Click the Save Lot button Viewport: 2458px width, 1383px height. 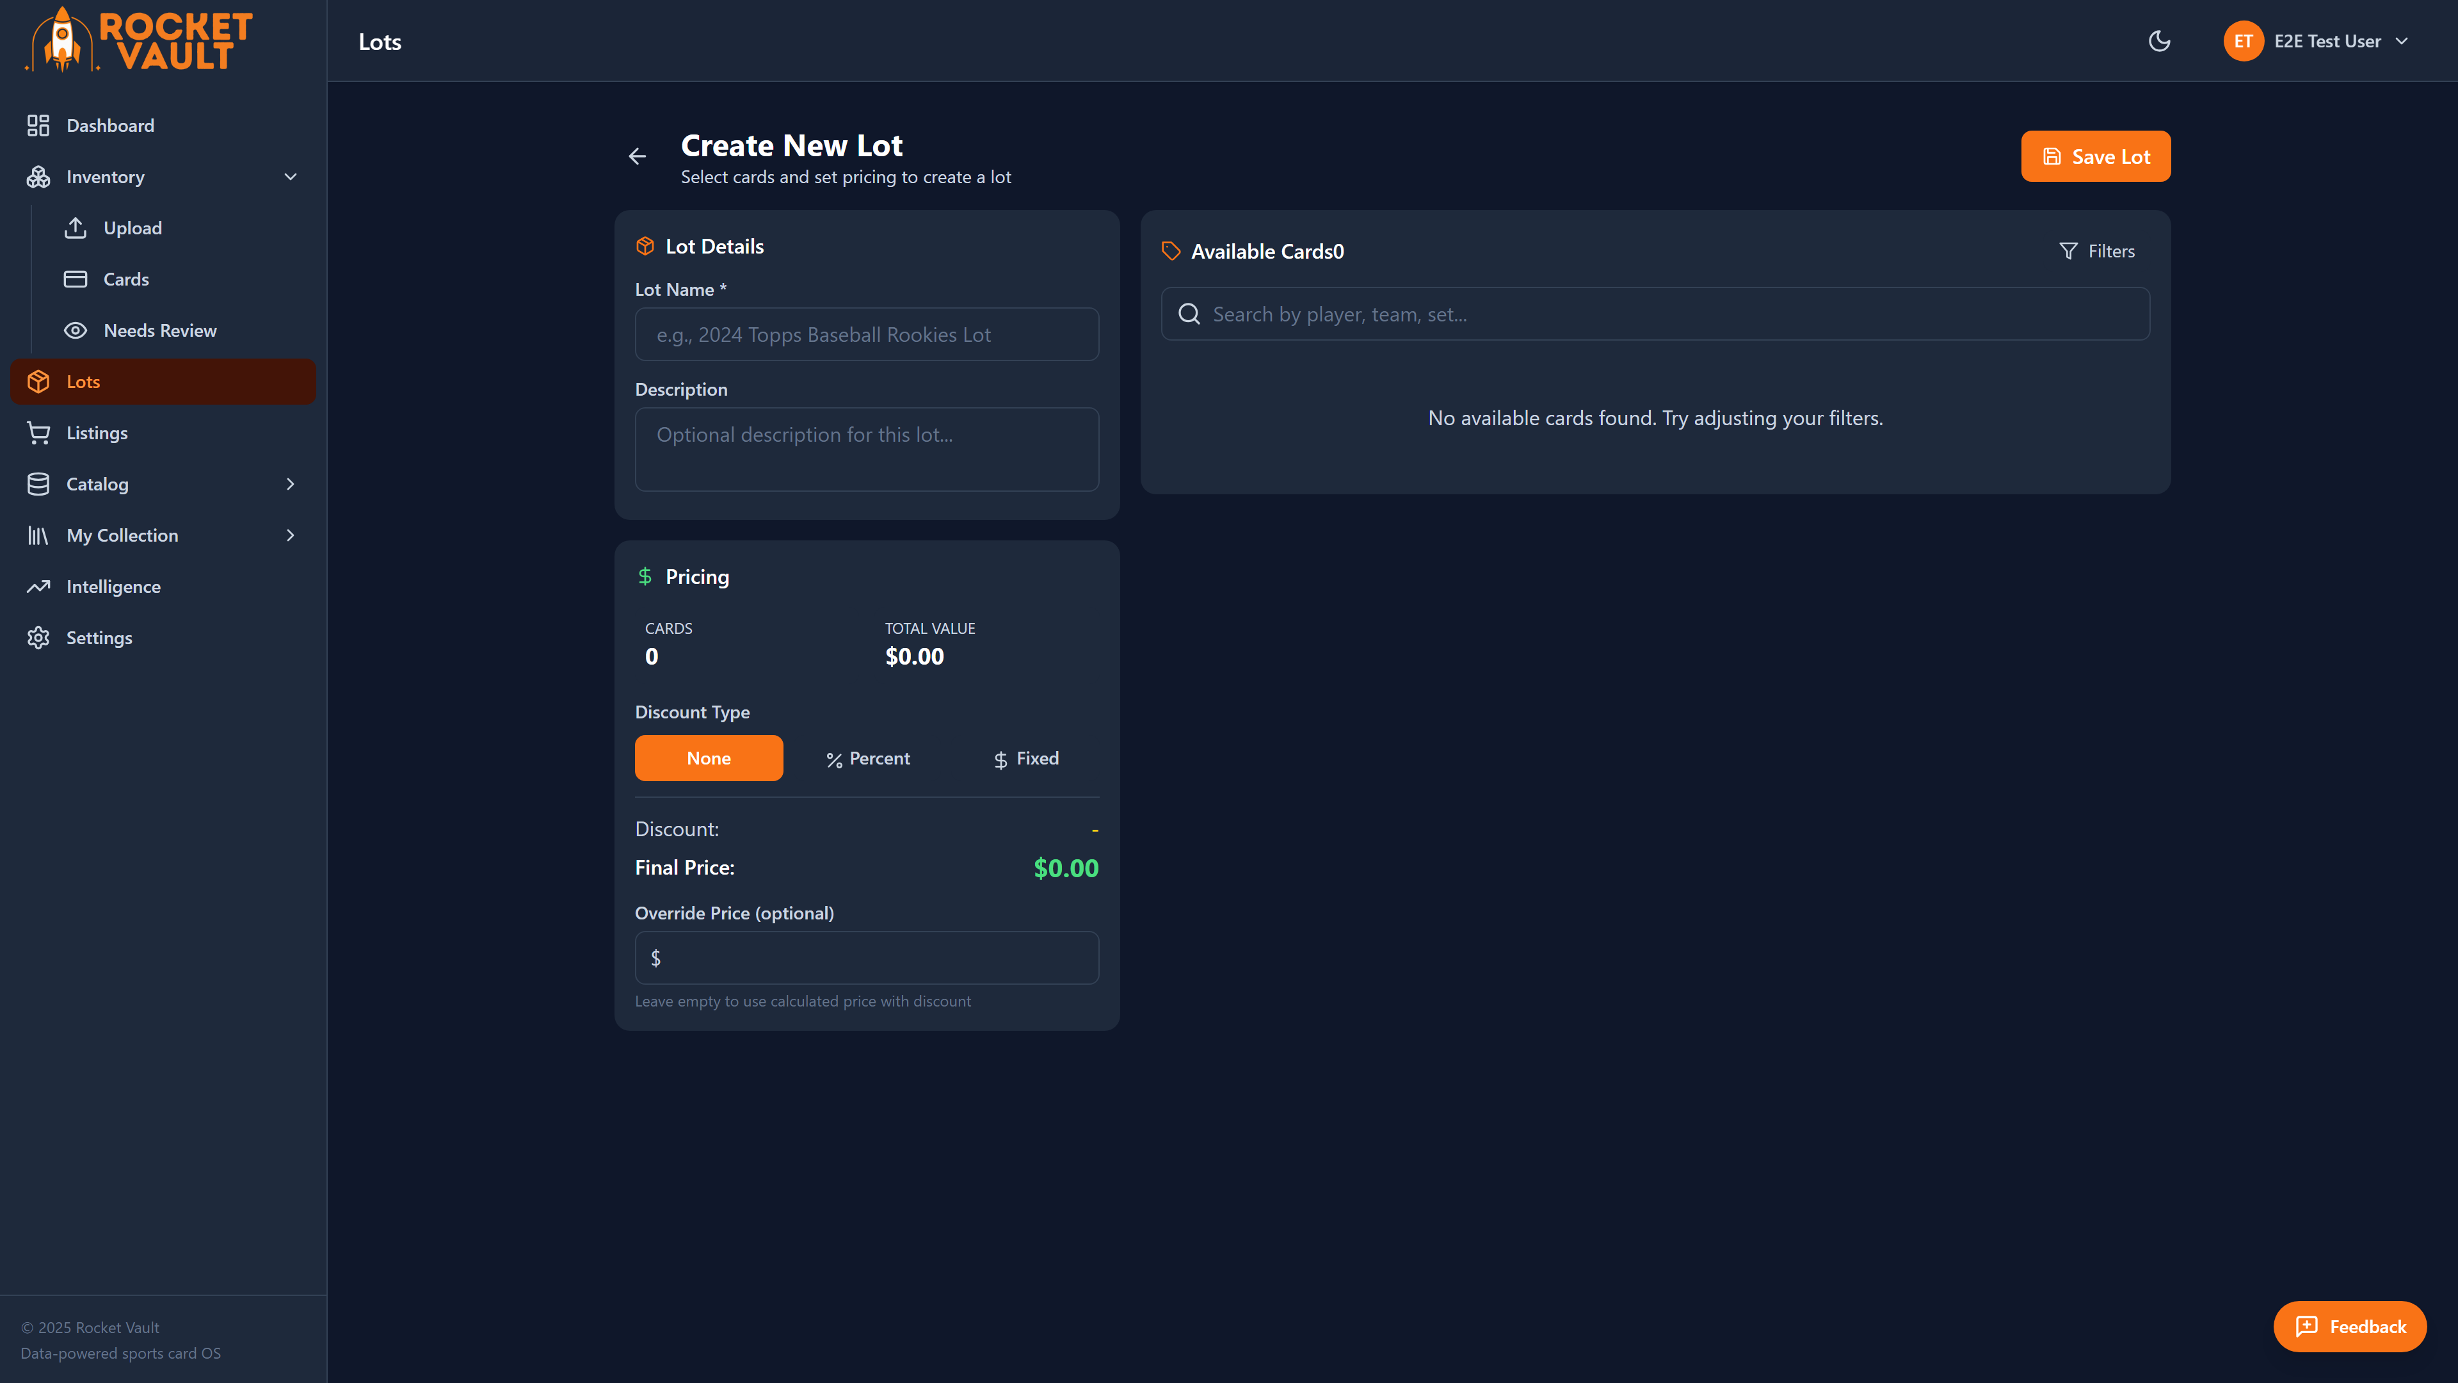tap(2096, 156)
